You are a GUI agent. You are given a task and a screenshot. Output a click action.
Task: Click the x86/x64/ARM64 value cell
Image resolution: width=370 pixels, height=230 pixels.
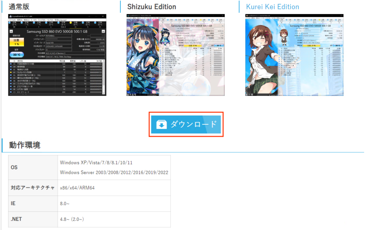(114, 188)
